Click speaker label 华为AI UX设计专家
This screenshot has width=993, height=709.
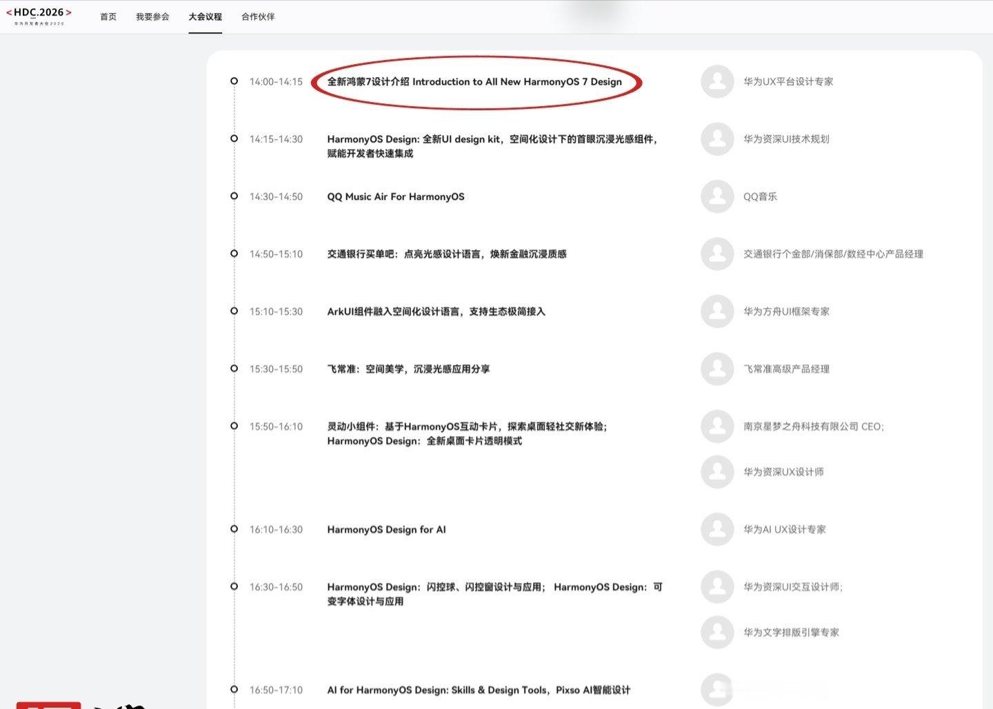(x=785, y=530)
